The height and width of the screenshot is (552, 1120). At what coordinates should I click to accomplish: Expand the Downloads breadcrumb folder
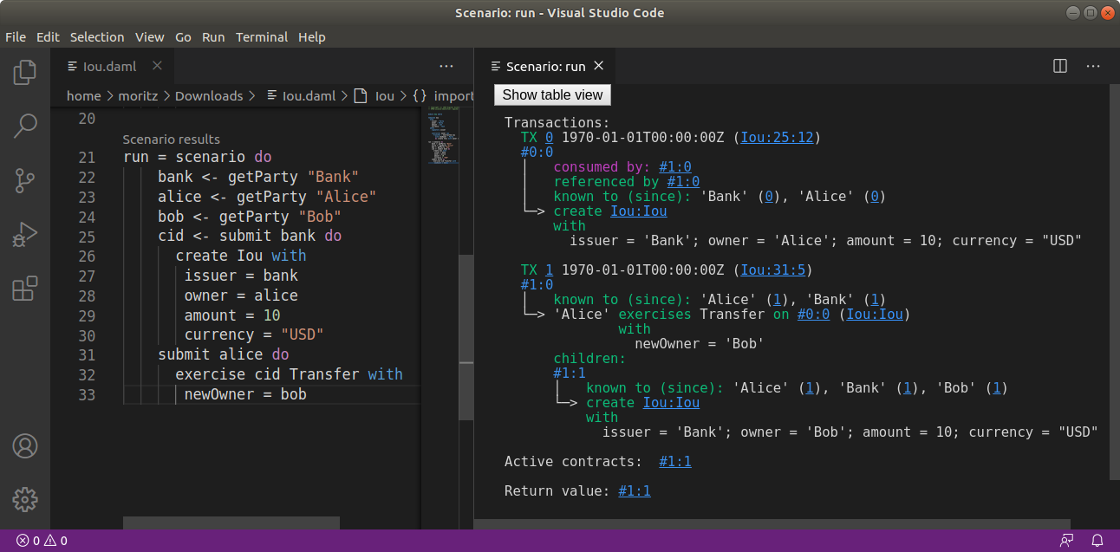(208, 96)
